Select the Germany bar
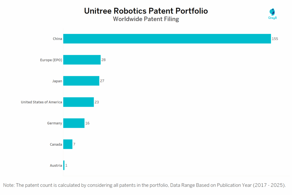This screenshot has height=195, width=292. point(74,123)
